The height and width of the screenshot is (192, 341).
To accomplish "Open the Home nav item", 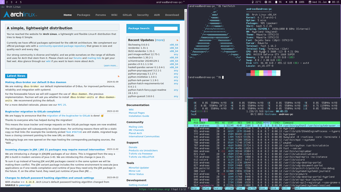I will 68,15.
